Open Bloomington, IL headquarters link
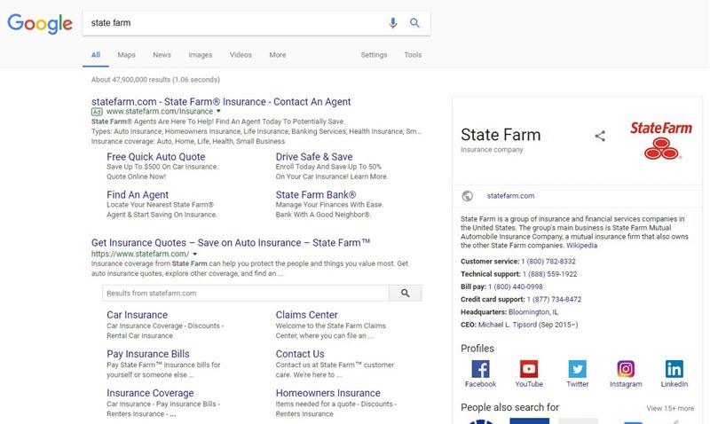 533,312
